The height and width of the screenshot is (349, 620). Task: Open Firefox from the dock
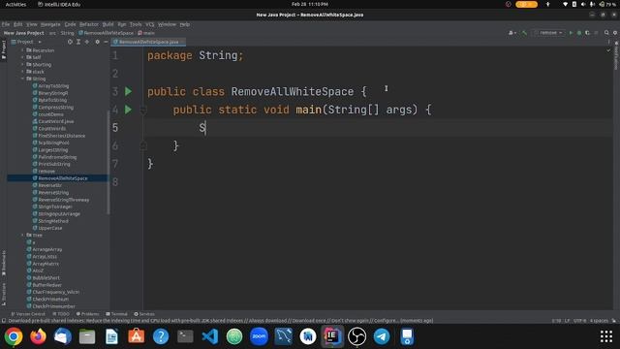[38, 336]
